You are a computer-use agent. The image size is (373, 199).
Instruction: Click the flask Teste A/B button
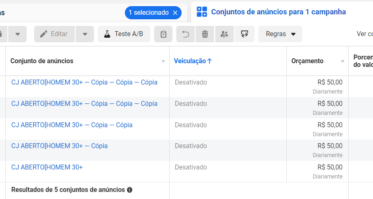tap(124, 34)
